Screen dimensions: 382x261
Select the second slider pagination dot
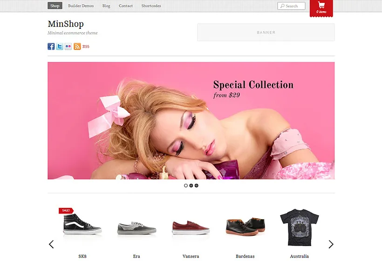pyautogui.click(x=191, y=186)
